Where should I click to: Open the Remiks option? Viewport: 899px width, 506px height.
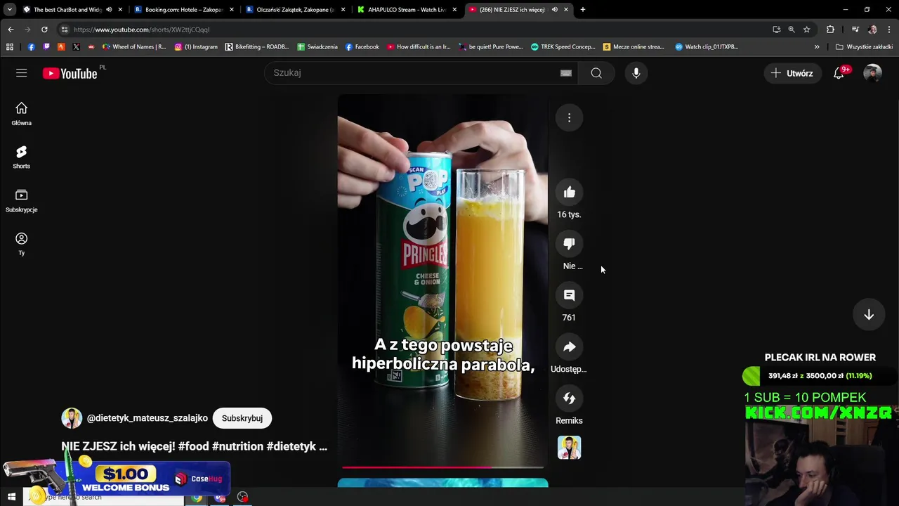pos(569,398)
